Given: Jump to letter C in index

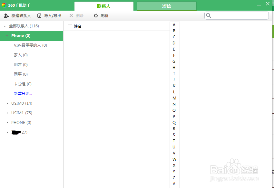Looking at the screenshot, I should pos(174,37).
